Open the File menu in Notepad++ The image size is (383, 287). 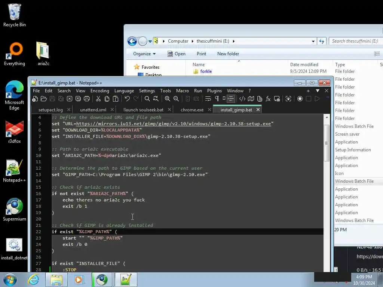(36, 90)
